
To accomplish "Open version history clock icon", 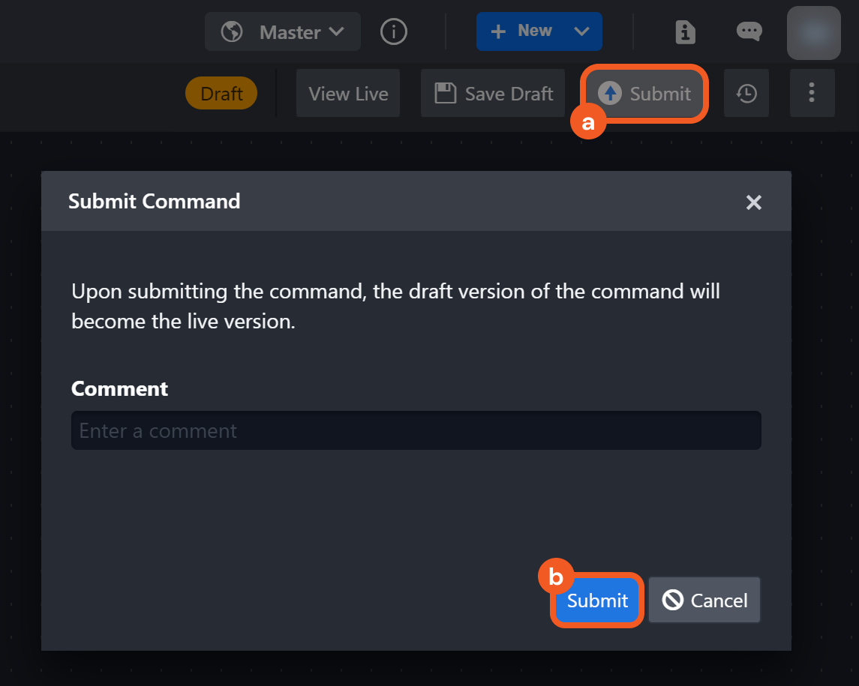I will click(746, 94).
